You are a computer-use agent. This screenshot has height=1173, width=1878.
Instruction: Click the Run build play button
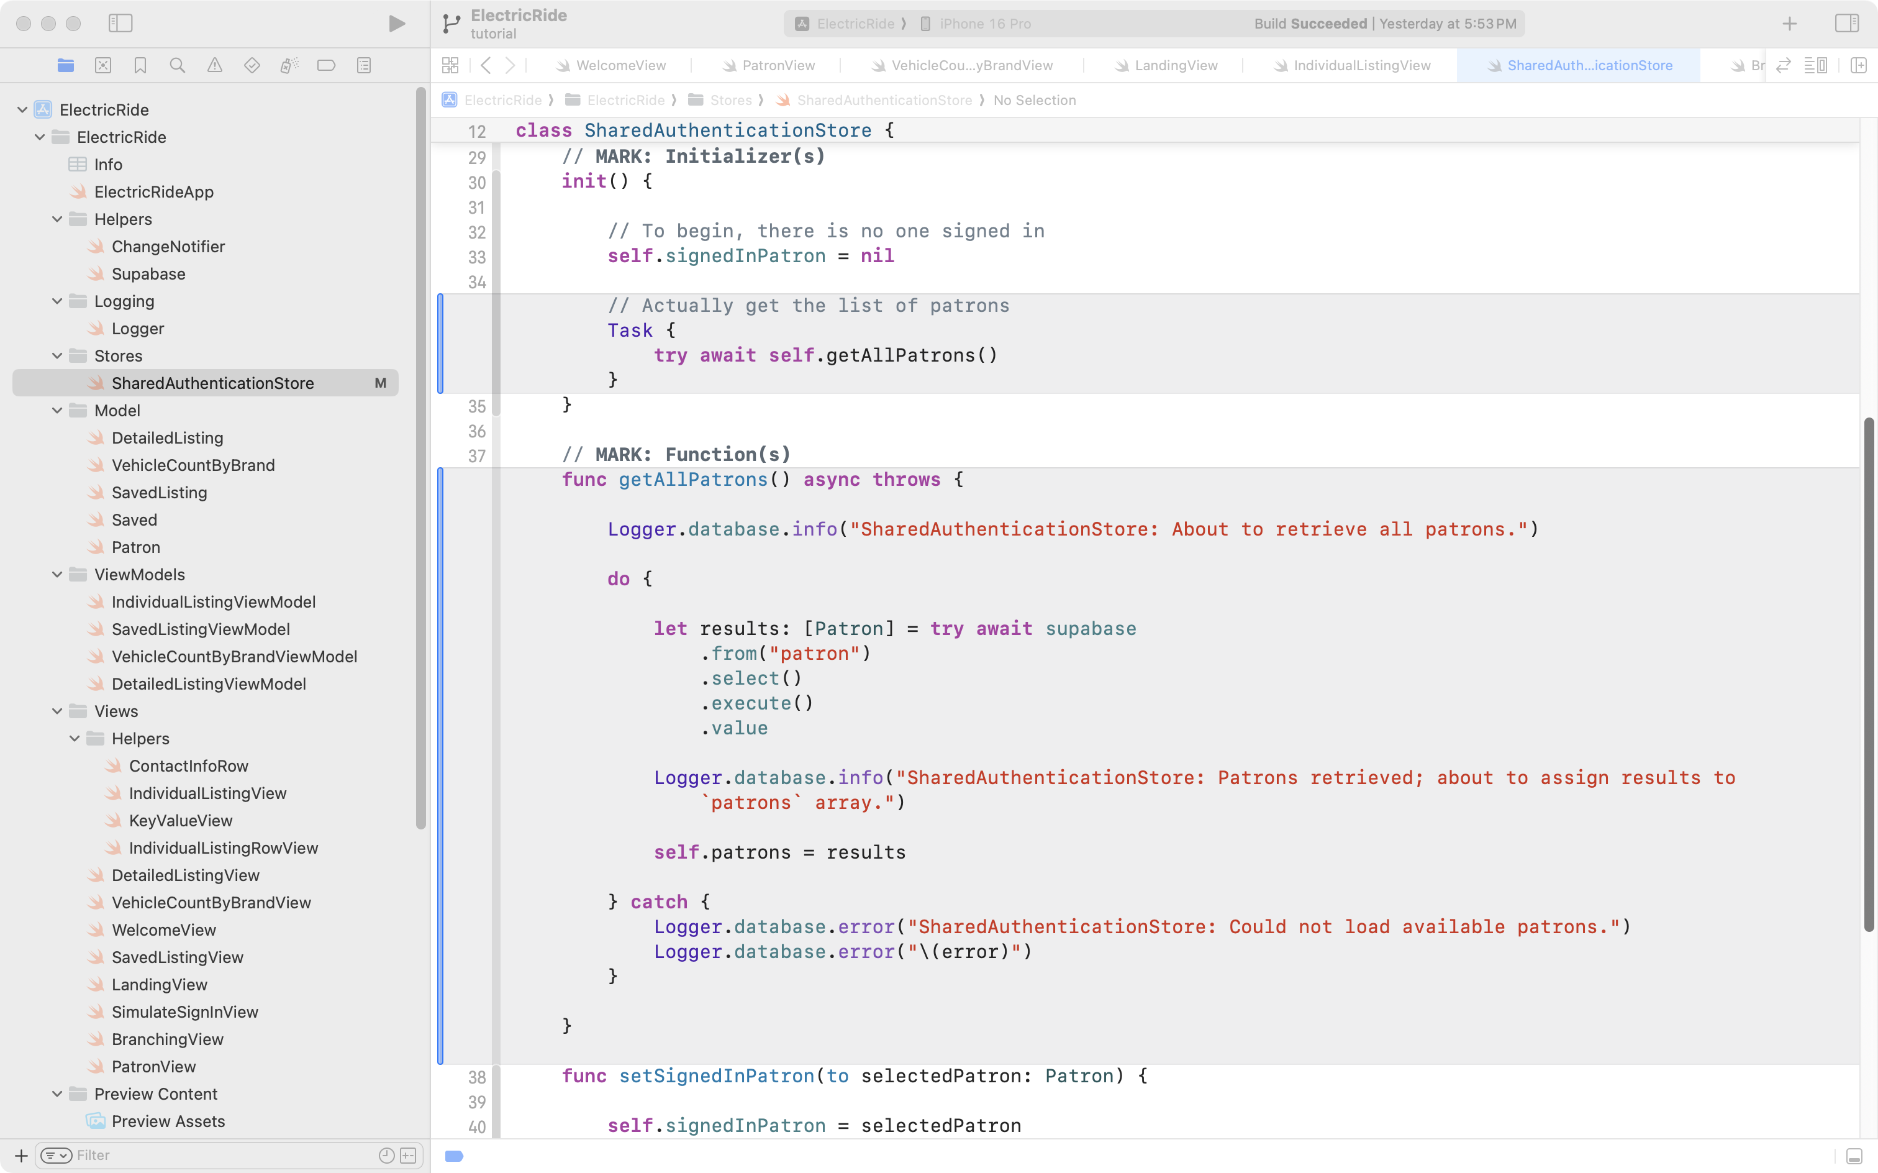coord(396,23)
